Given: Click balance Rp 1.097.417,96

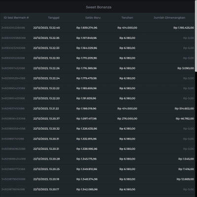Looking at the screenshot, I should (87, 119).
